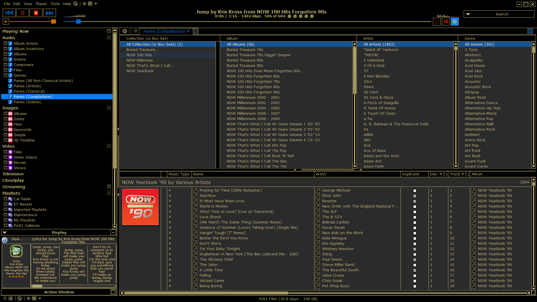Toggle Duplicate checkbox for It Must Have Been Love
This screenshot has width=537, height=302.
tap(415, 201)
